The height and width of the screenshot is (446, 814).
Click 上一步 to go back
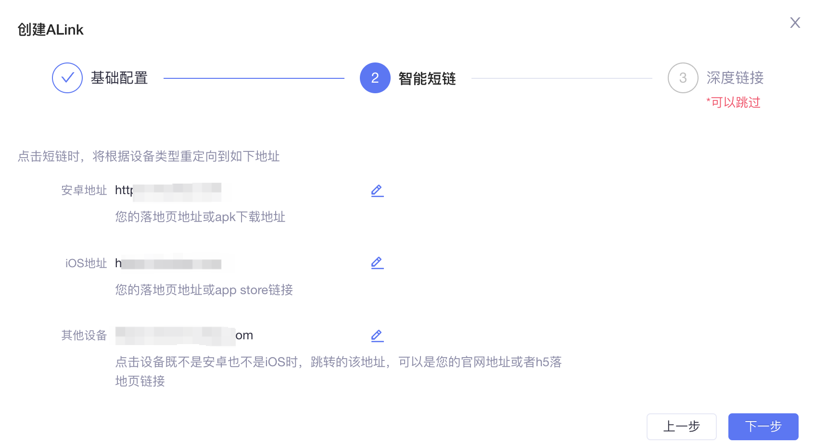tap(682, 427)
